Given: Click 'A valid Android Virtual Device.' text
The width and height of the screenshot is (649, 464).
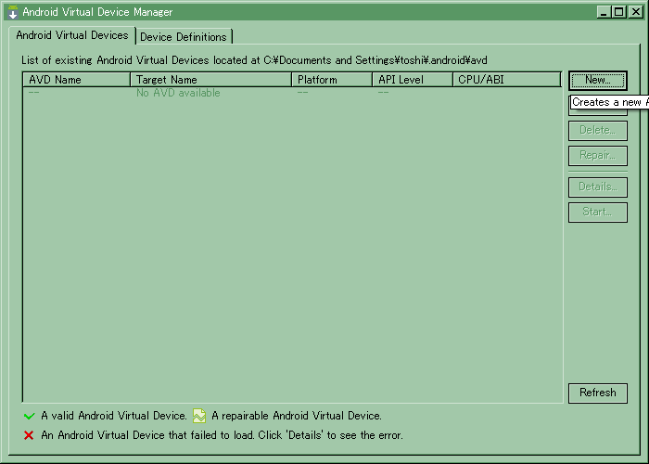Looking at the screenshot, I should 114,416.
